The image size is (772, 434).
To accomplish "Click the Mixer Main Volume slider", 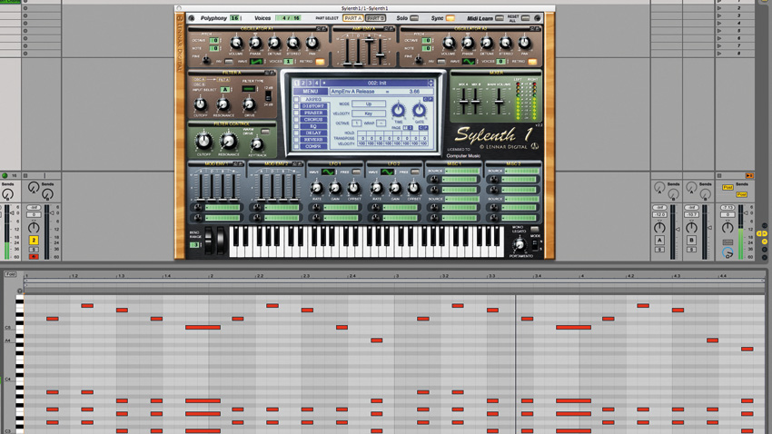I will coord(500,100).
